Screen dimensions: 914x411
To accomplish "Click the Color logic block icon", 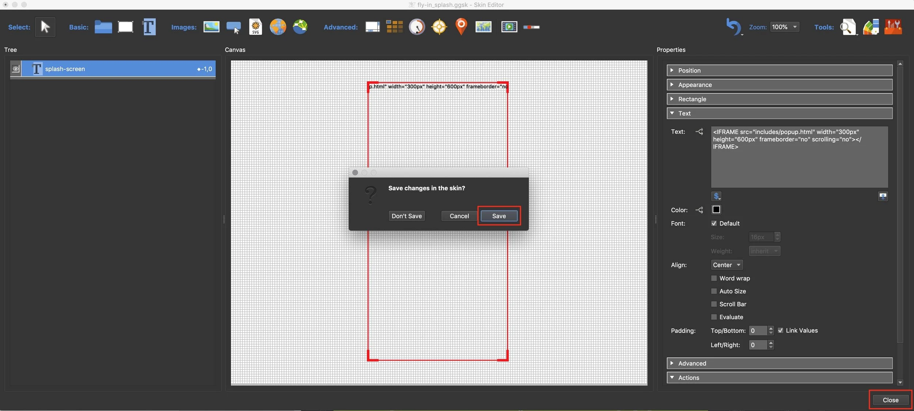I will pos(699,210).
